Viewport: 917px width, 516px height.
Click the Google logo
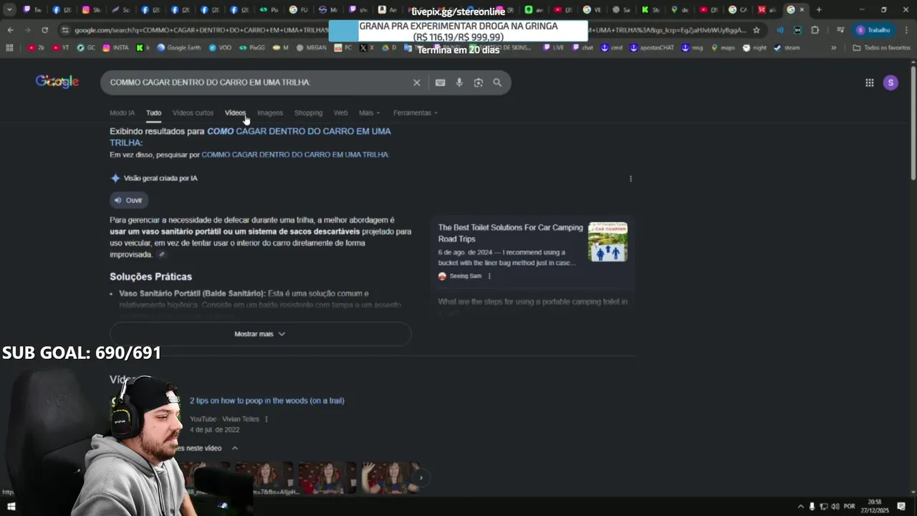(57, 82)
